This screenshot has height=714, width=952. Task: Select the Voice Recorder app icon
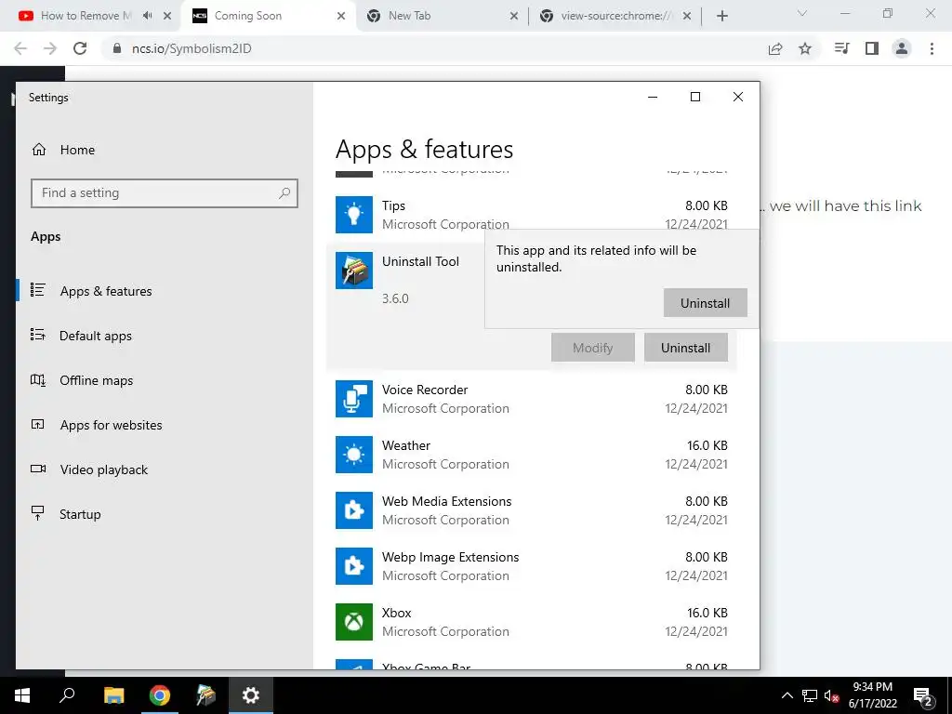[354, 399]
